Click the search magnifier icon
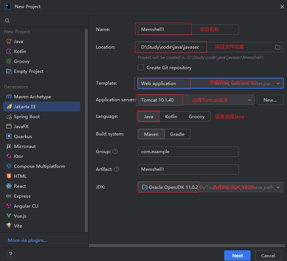 (7, 21)
